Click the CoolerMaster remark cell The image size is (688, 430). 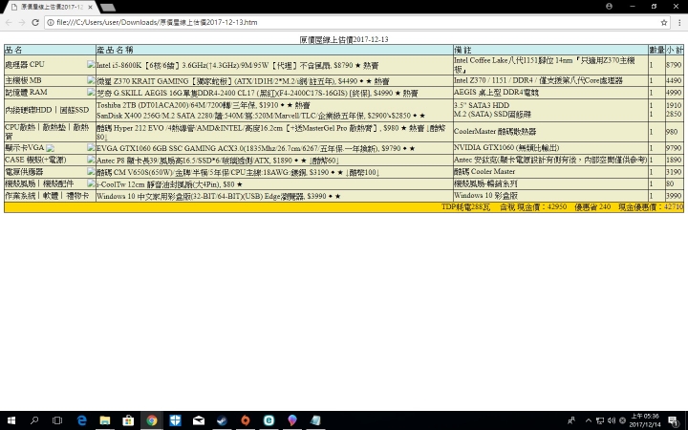click(550, 132)
